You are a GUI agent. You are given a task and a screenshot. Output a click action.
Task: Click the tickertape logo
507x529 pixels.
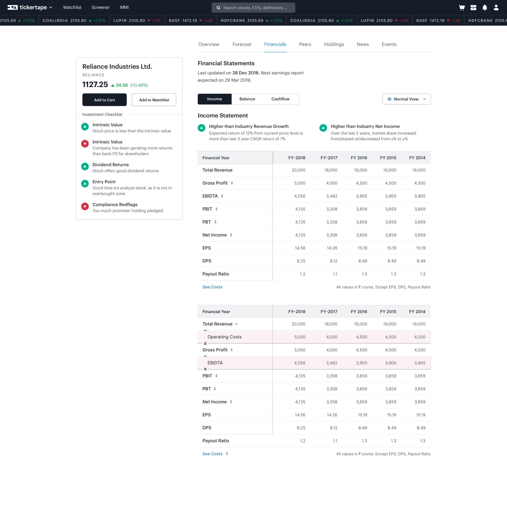pos(27,7)
